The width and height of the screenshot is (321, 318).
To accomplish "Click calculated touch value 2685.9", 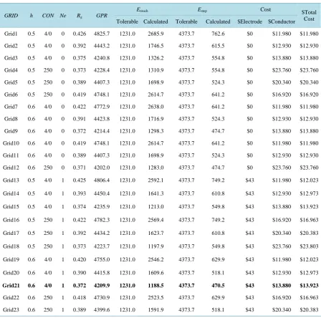I will [x=155, y=34].
